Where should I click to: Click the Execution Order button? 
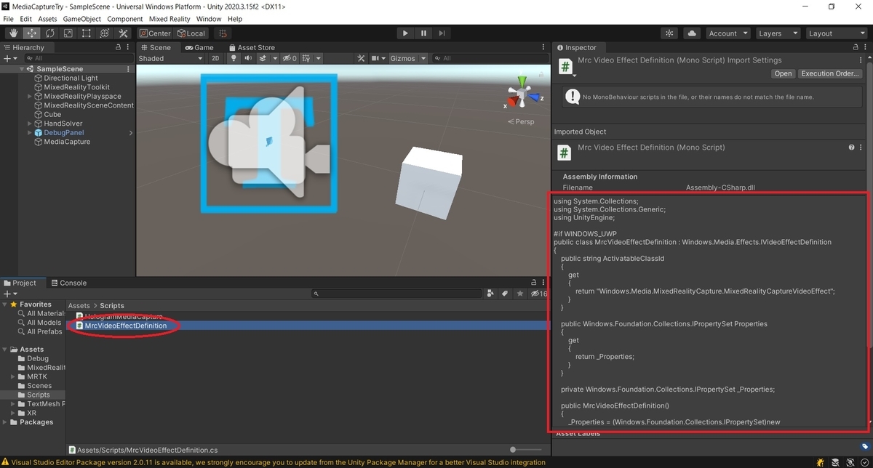click(830, 73)
